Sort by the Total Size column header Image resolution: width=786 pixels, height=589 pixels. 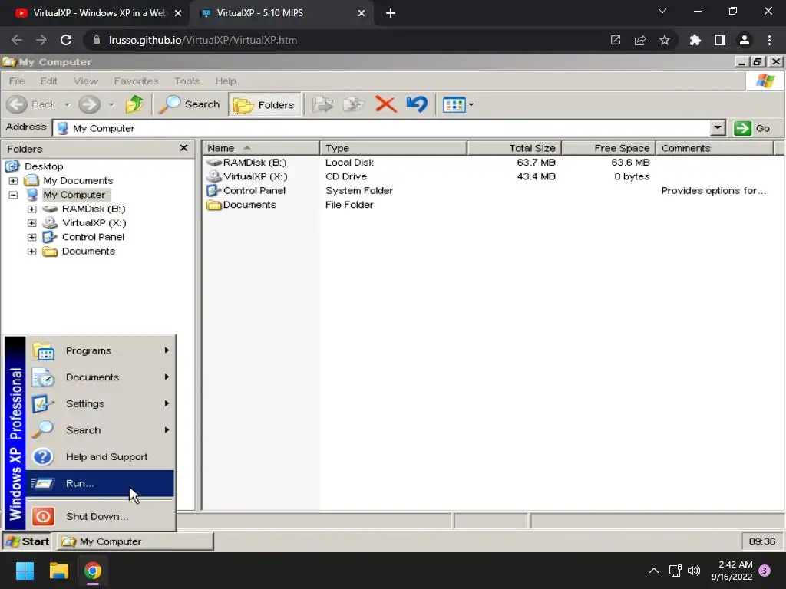point(514,148)
